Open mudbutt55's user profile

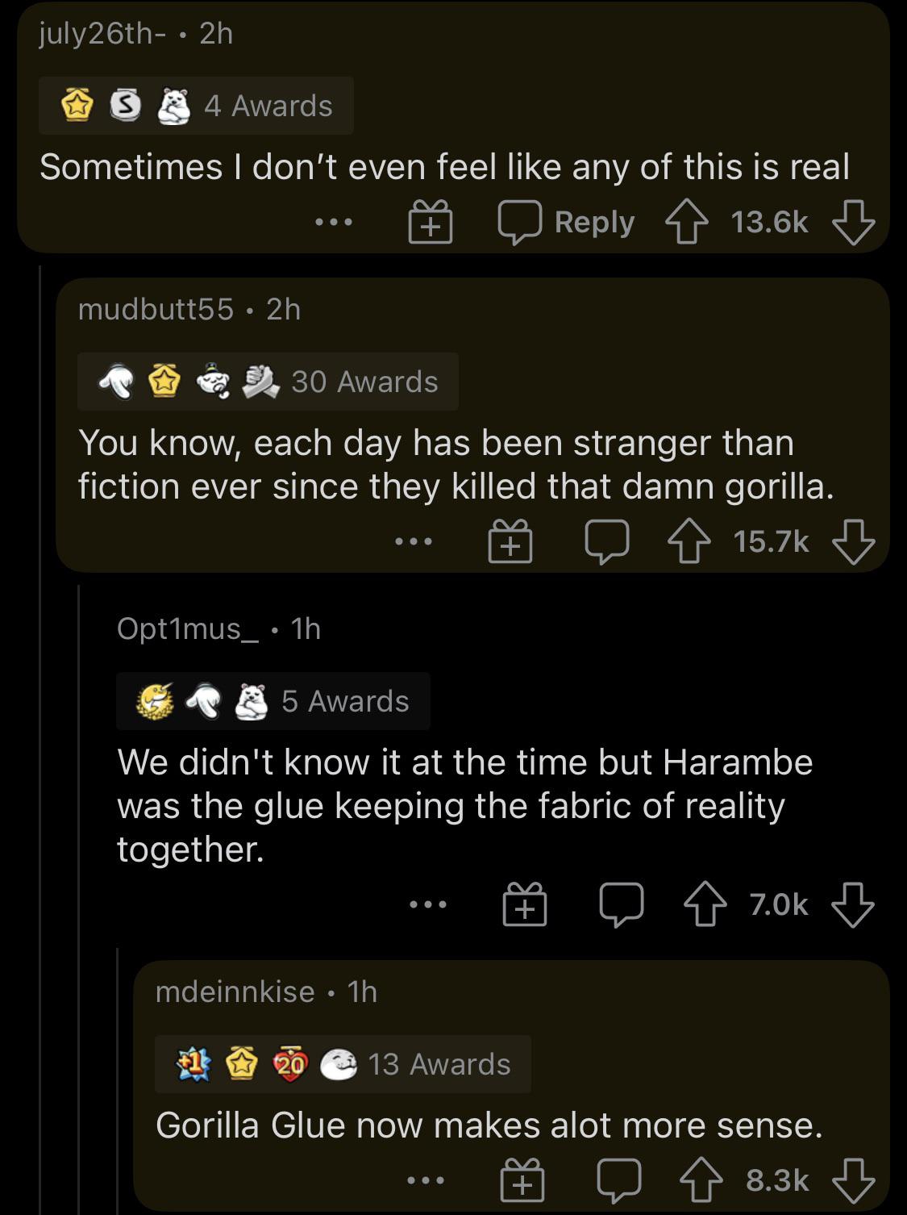coord(156,309)
